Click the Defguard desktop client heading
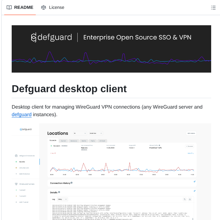This screenshot has width=220, height=220. 69,89
